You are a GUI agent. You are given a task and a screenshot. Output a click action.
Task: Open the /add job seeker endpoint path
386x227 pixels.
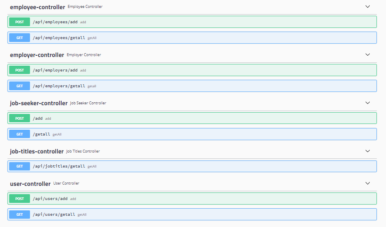click(37, 118)
